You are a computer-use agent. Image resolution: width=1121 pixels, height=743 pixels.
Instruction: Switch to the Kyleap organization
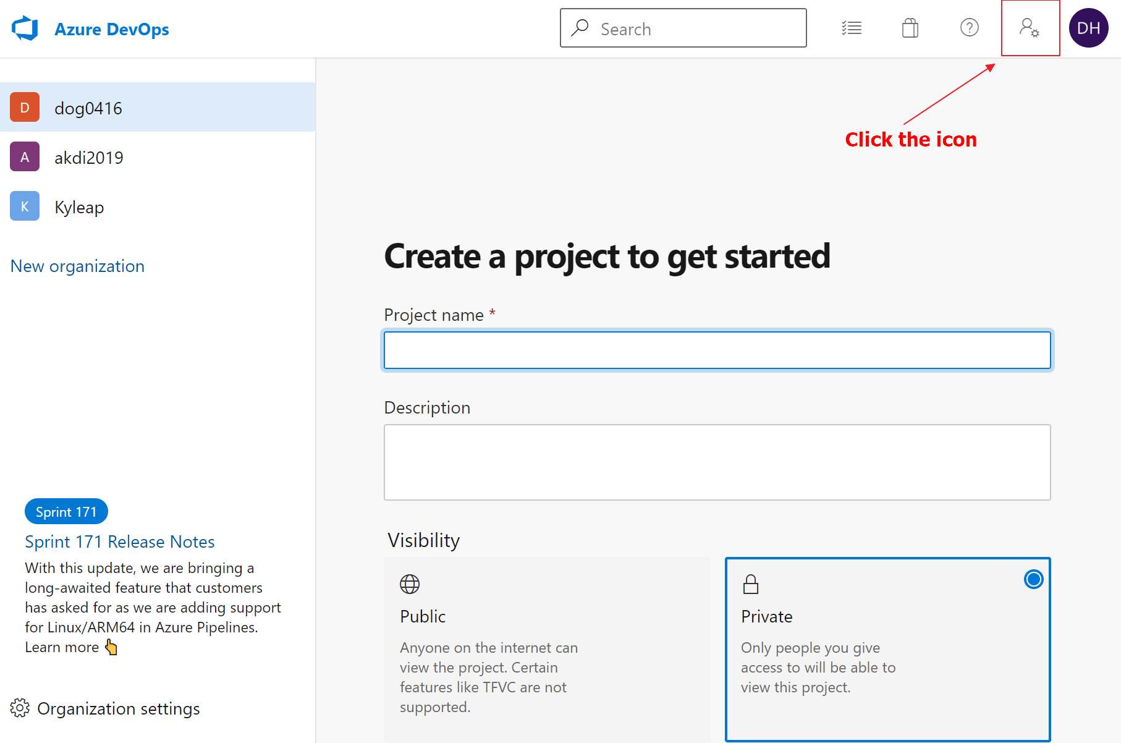pos(78,206)
